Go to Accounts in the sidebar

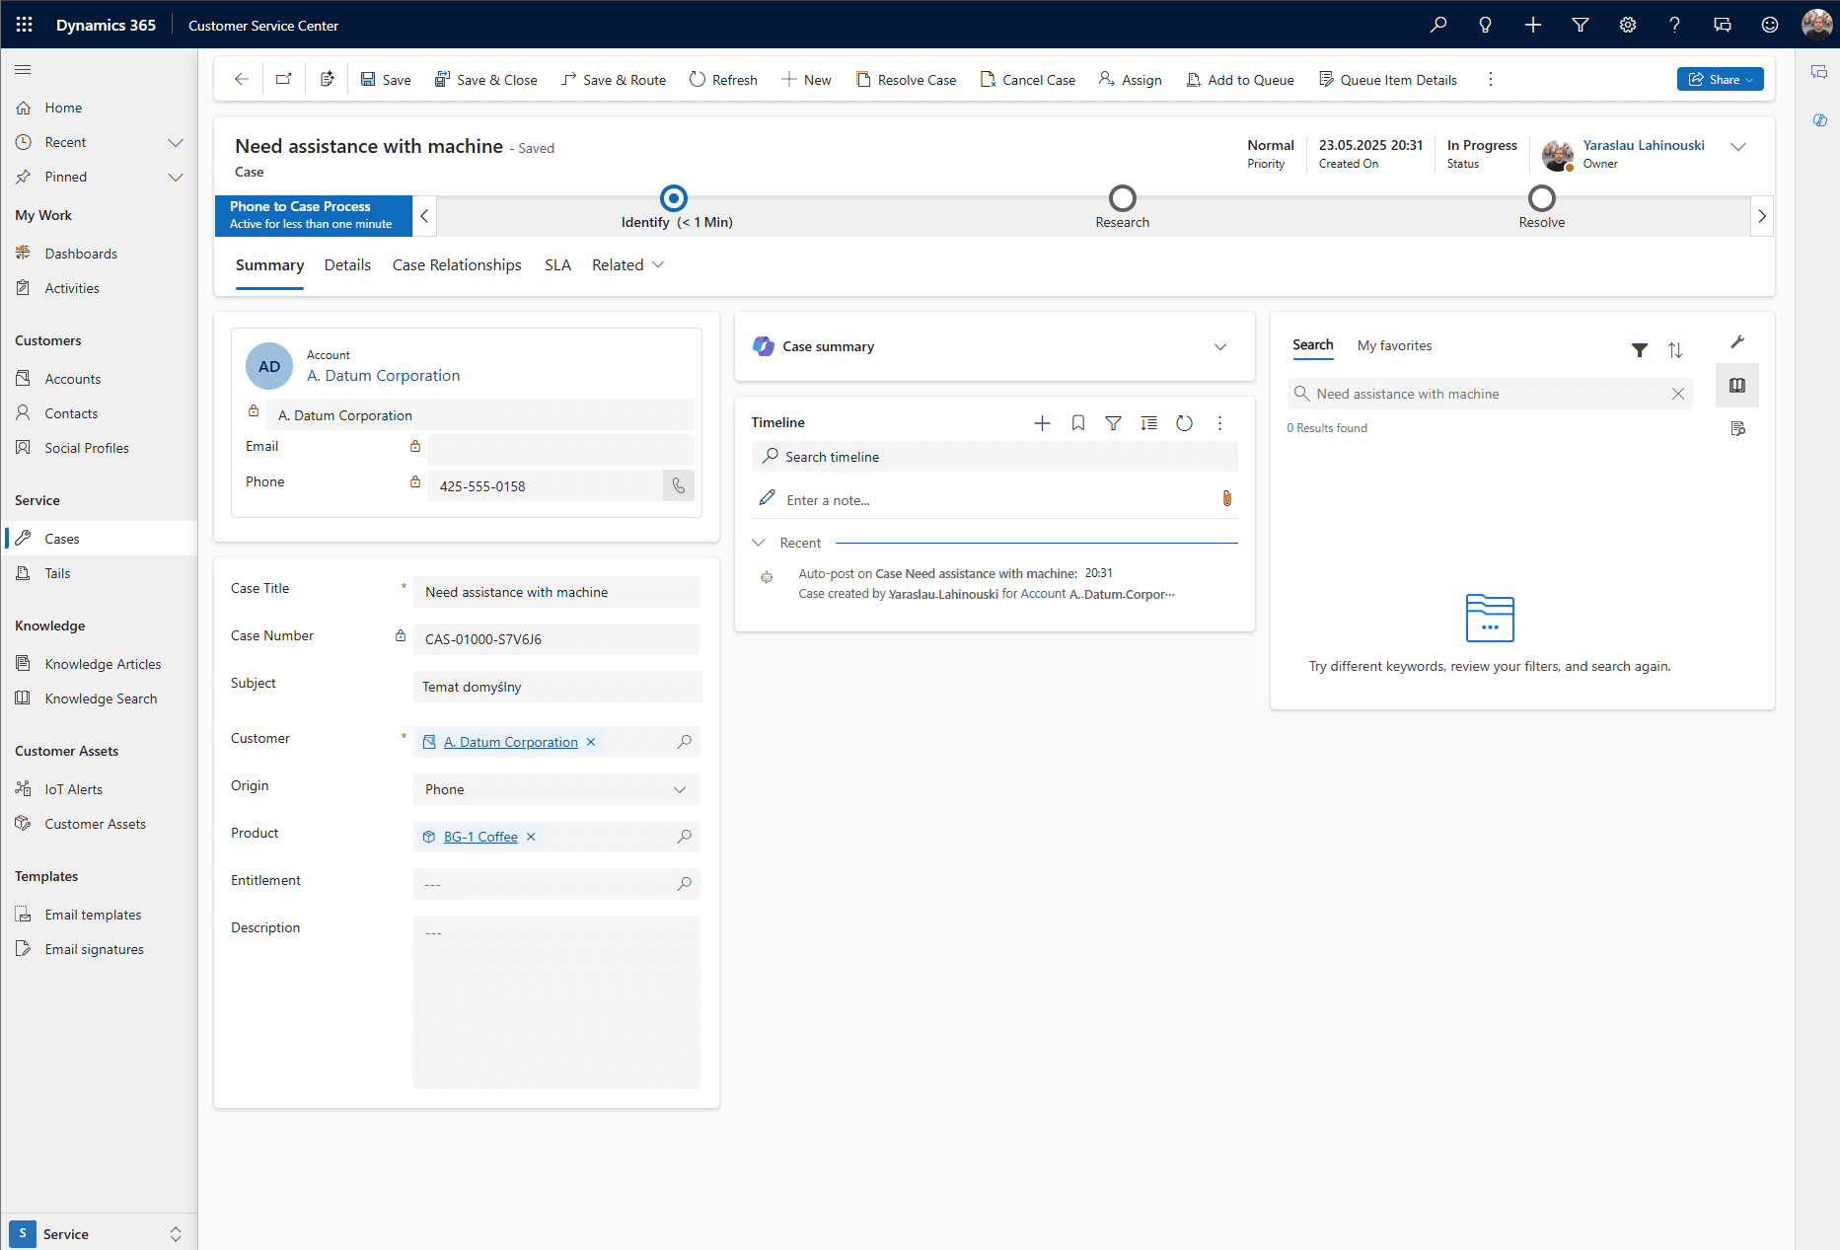click(72, 379)
